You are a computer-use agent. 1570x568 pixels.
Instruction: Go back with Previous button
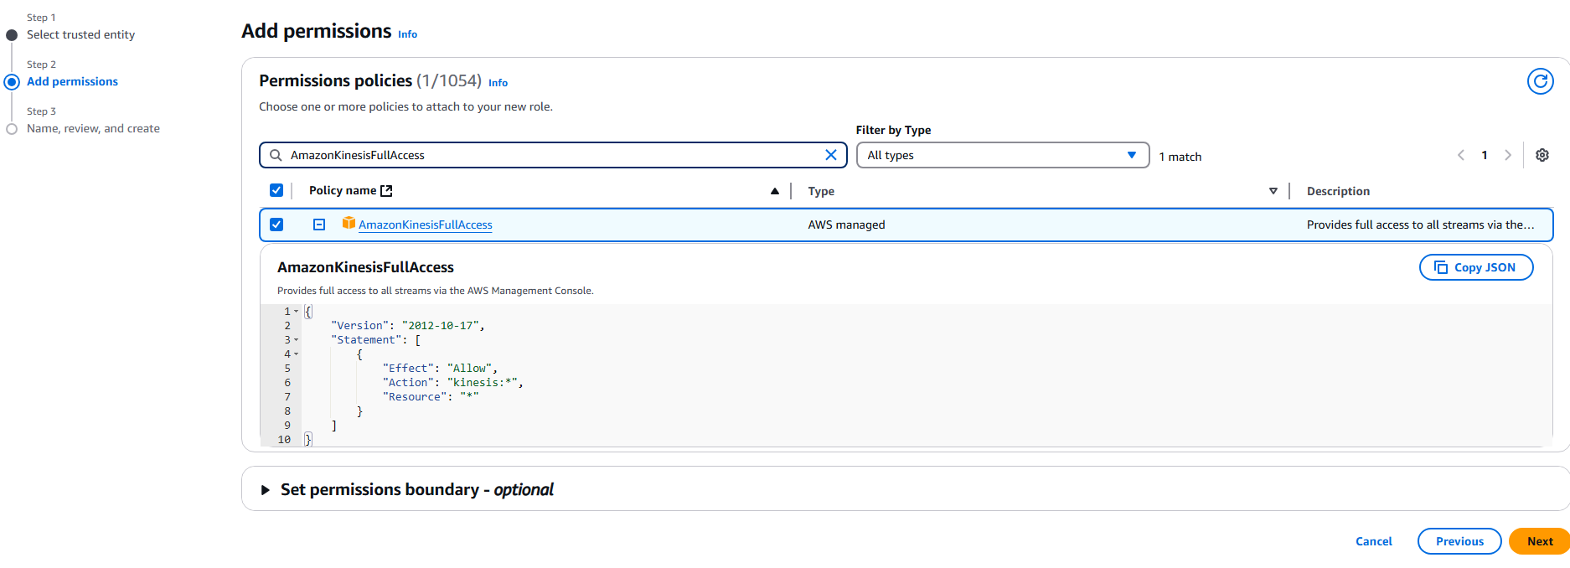point(1459,541)
